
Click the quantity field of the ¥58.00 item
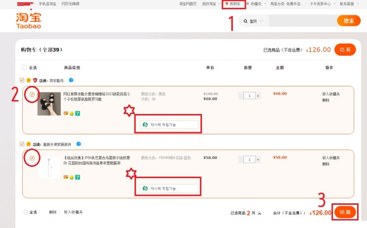tap(249, 159)
